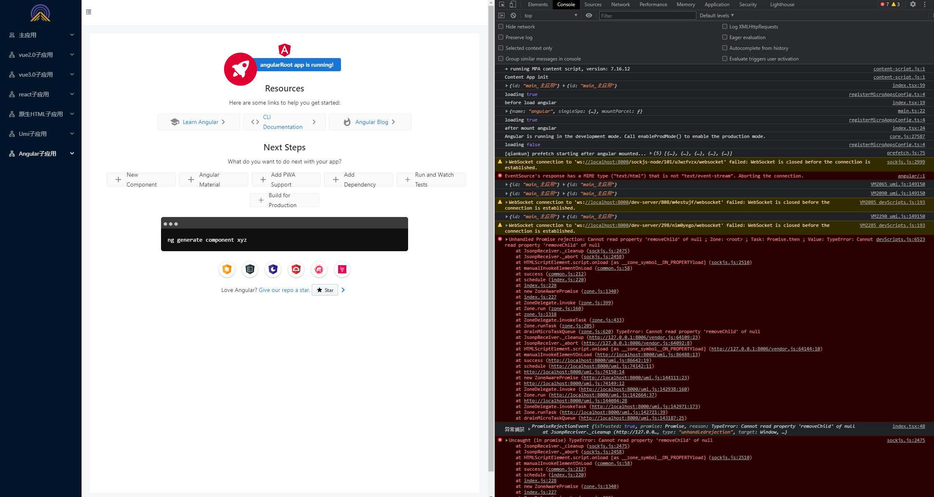Screen dimensions: 934x497
Task: Click the Angular shield logo
Action: [x=285, y=50]
